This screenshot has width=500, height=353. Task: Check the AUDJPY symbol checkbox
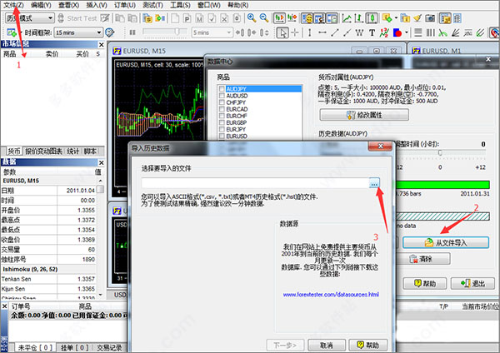(221, 87)
